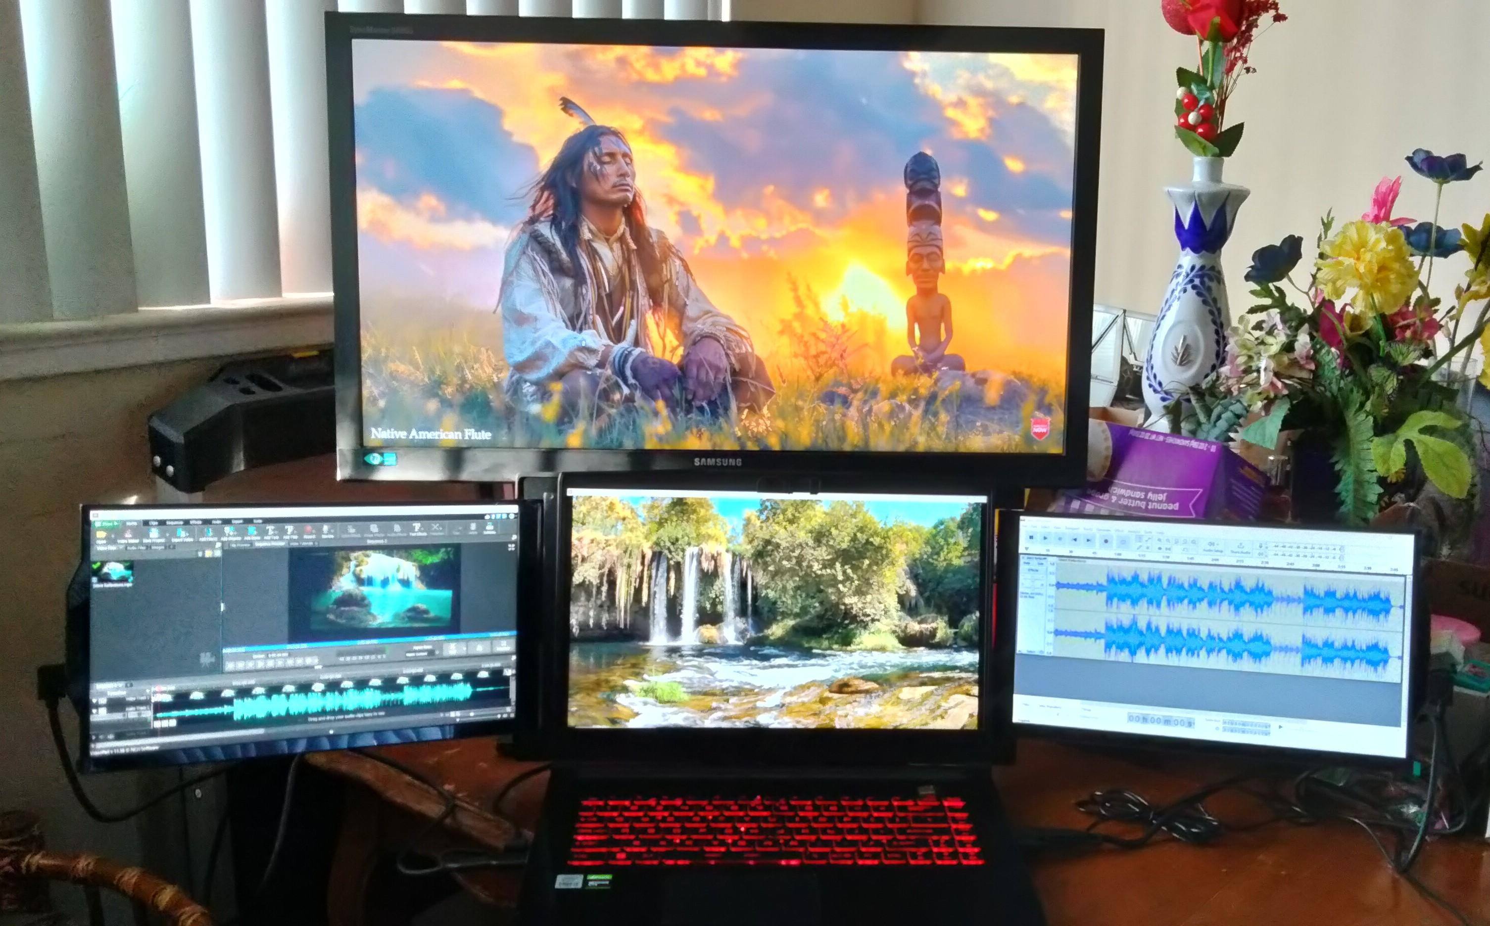Skip to End in Audacity

[x=1089, y=540]
